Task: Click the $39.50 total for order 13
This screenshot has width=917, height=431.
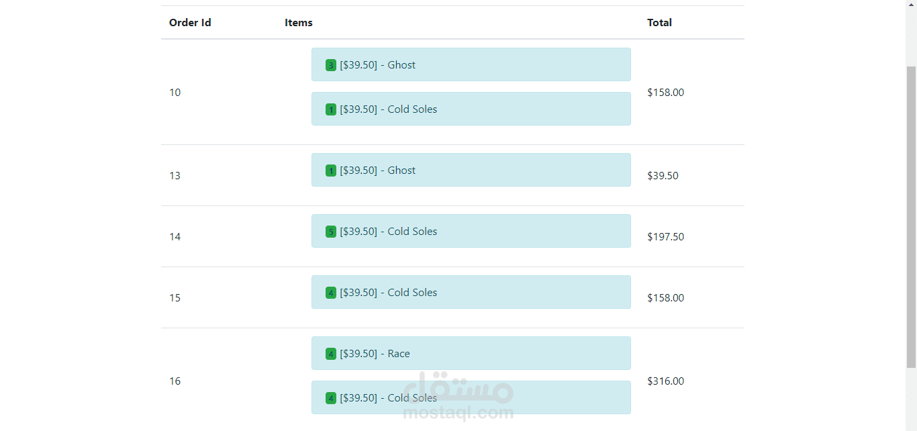Action: [663, 176]
